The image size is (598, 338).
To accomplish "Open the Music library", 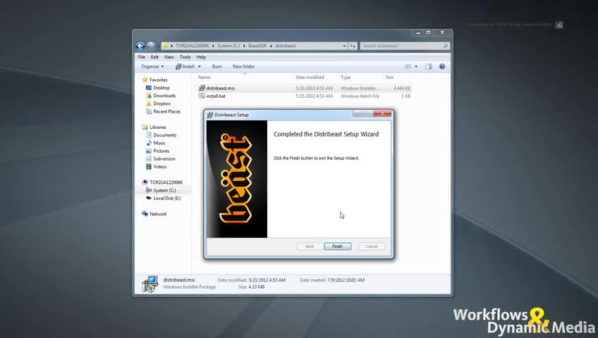I will [x=159, y=143].
